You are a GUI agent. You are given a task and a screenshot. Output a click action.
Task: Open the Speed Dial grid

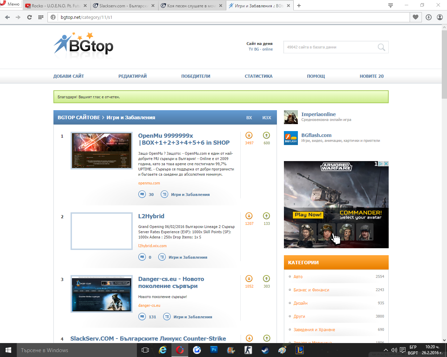click(x=41, y=17)
